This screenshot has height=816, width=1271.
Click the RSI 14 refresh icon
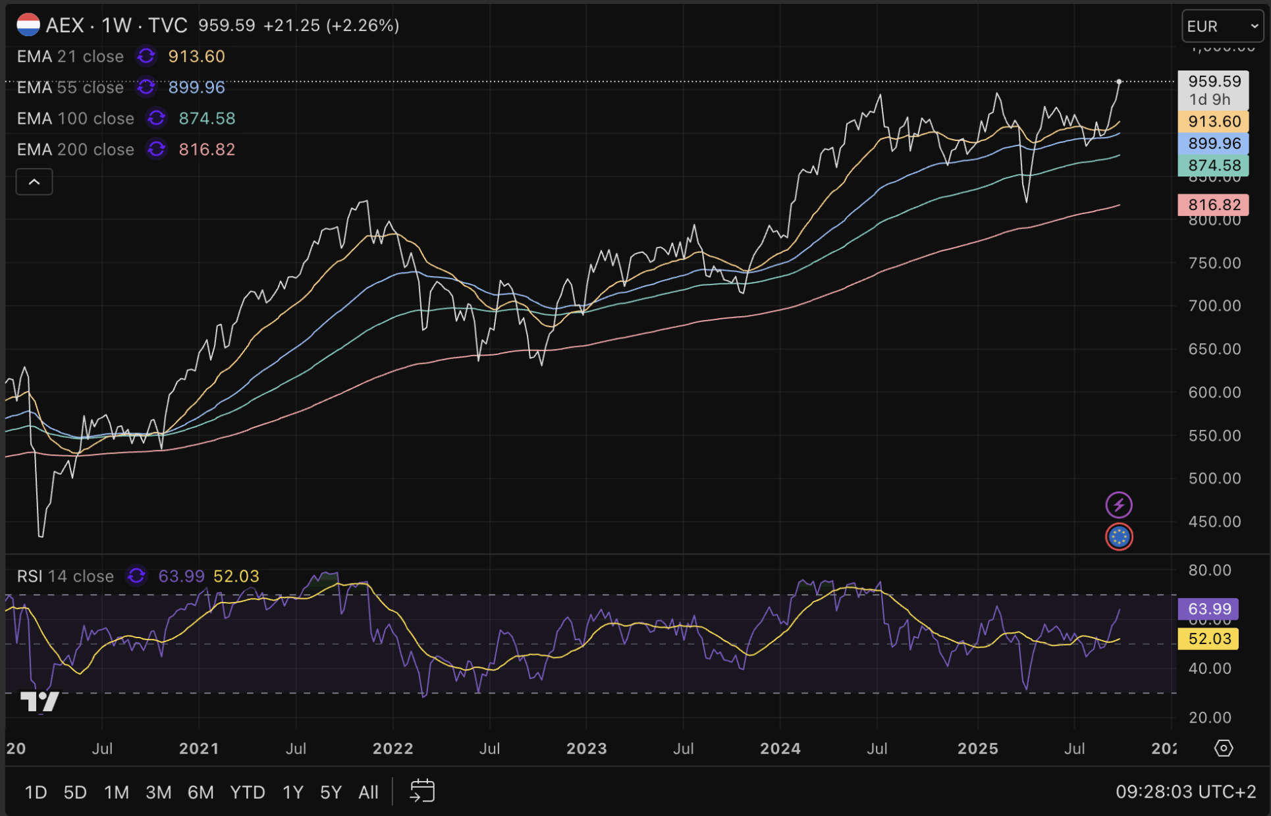pyautogui.click(x=136, y=576)
